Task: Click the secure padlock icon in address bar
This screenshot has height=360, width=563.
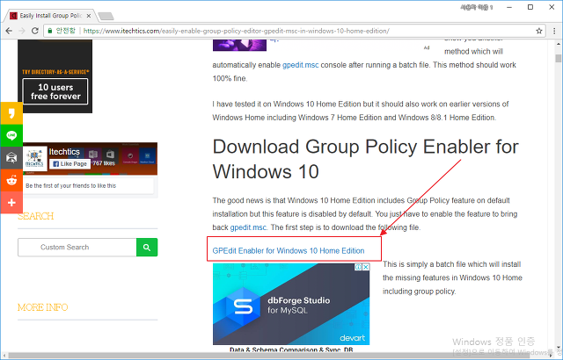Action: pos(50,31)
